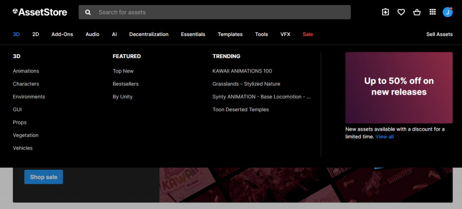
Task: Open Toon Deserted Temples asset
Action: 241,109
